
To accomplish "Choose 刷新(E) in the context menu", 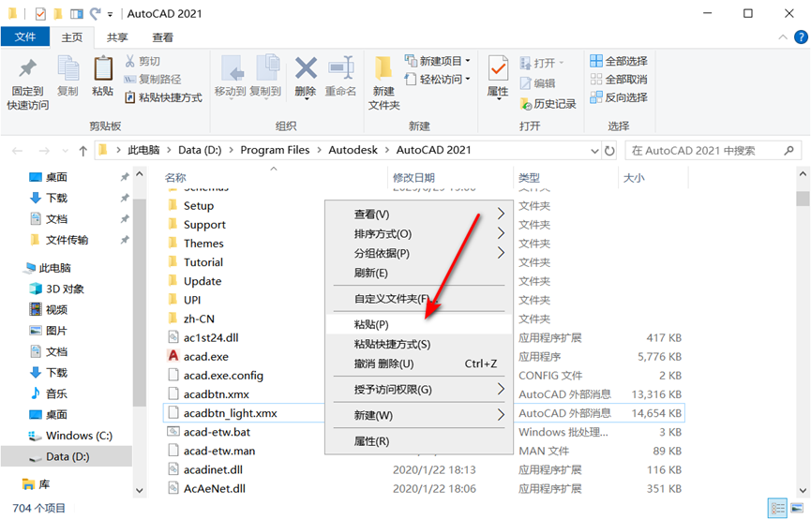I will point(419,273).
